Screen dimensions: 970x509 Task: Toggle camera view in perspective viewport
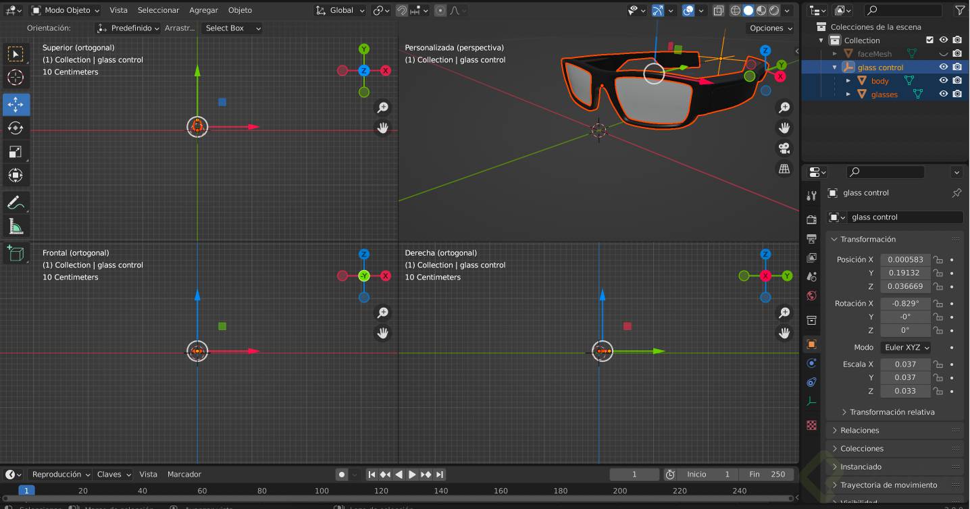(784, 149)
